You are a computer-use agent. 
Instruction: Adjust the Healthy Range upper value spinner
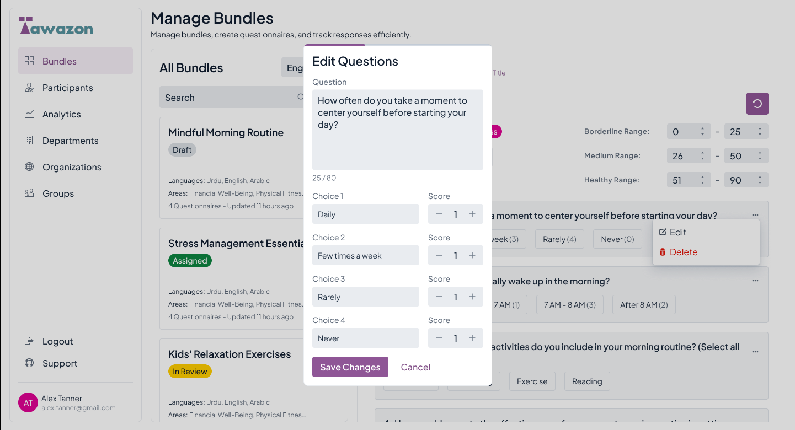coord(760,180)
